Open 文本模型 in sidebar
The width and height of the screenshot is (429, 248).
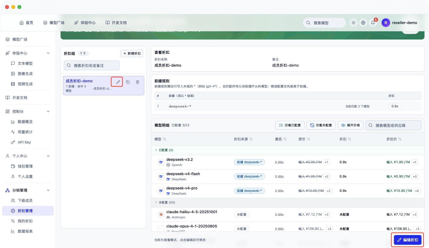28,63
